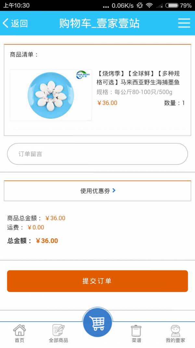Screen dimensions: 195x348
Task: Tap the shopping cart center icon
Action: pyautogui.click(x=97, y=323)
